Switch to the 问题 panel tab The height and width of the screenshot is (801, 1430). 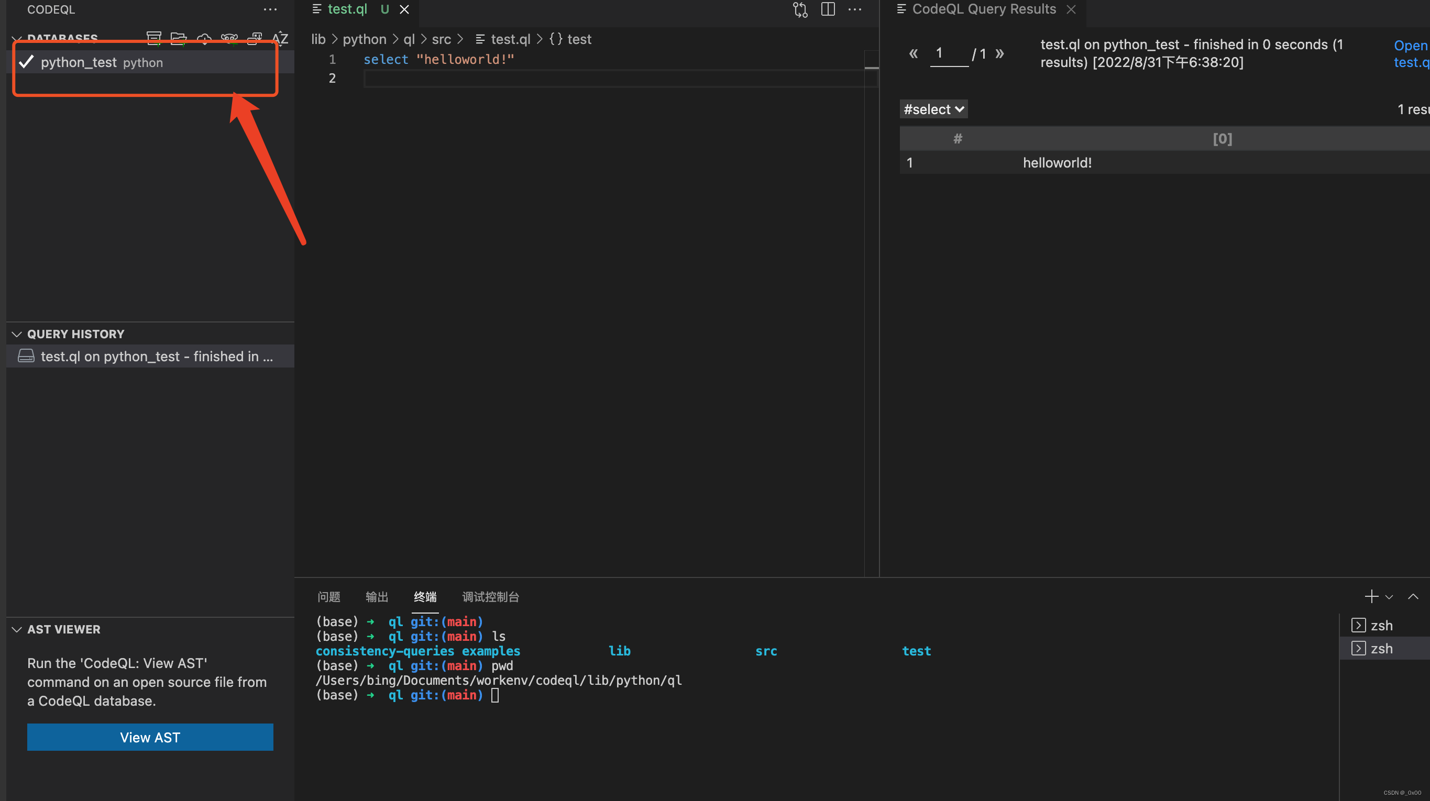click(x=328, y=597)
